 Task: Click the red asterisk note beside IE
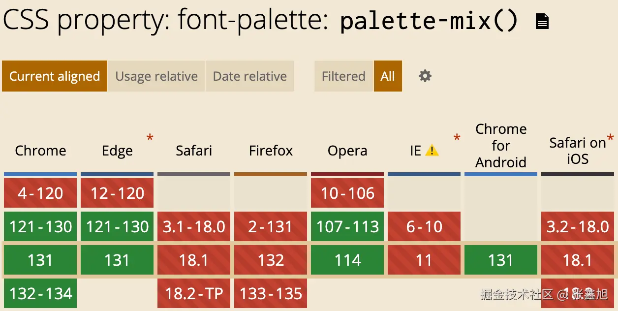point(457,138)
